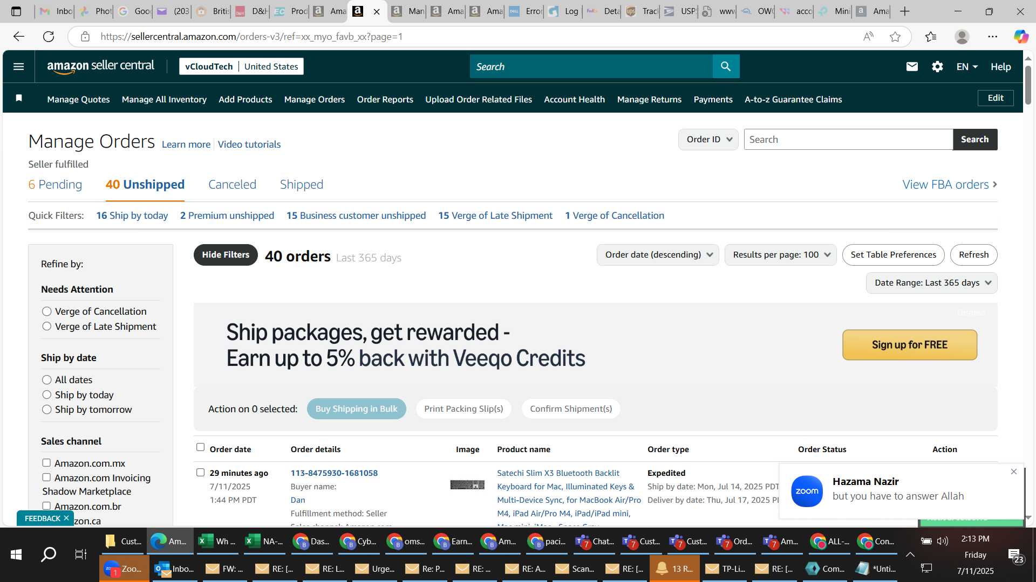
Task: Reload the page with browser refresh icon
Action: pos(49,37)
